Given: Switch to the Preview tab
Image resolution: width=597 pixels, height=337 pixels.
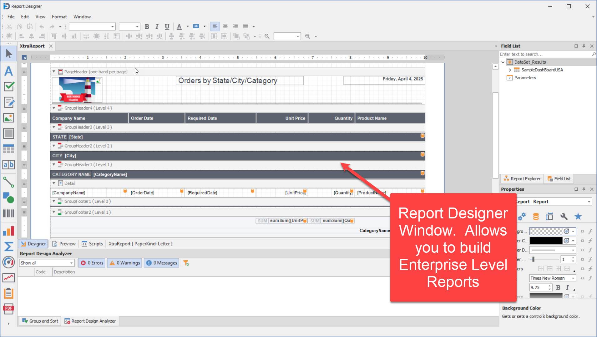Looking at the screenshot, I should coord(64,244).
